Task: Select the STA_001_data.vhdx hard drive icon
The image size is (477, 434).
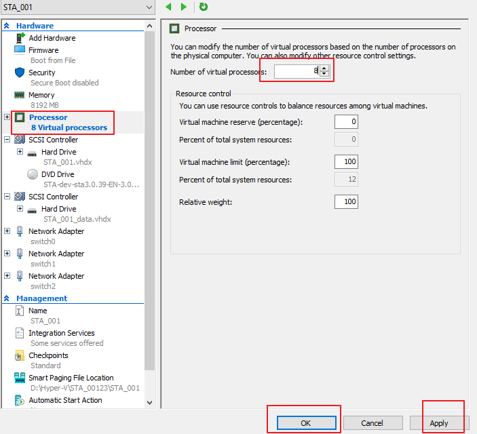Action: click(x=32, y=210)
